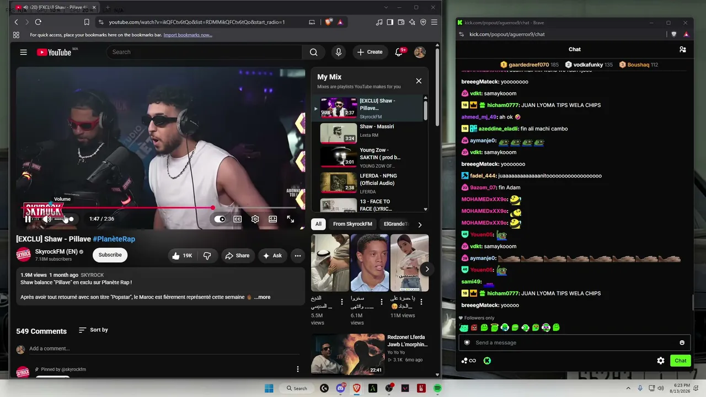
Task: Start voice search with the microphone
Action: pos(339,52)
